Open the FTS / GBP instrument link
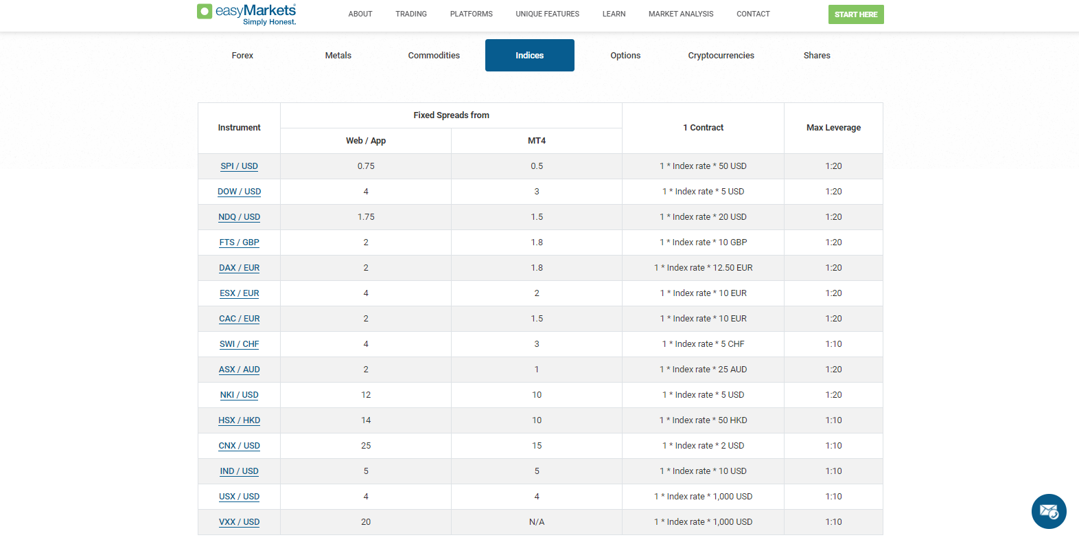This screenshot has width=1079, height=542. [x=239, y=242]
